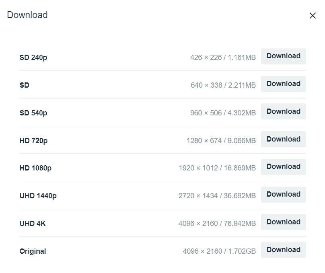Close the Download dialog with the X
This screenshot has width=325, height=273.
[x=313, y=16]
